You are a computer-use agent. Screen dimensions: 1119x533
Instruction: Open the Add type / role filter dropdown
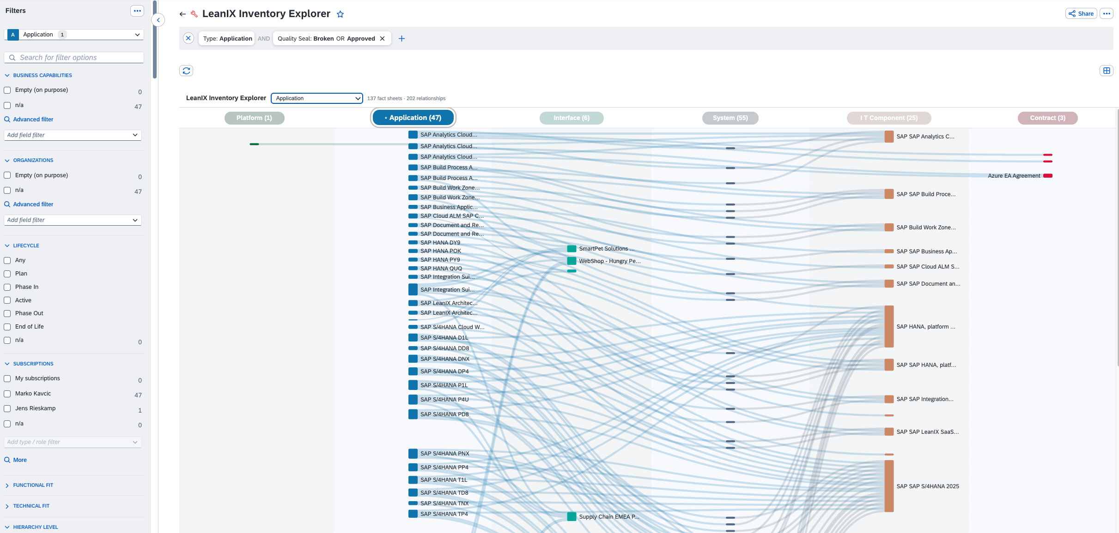[73, 442]
